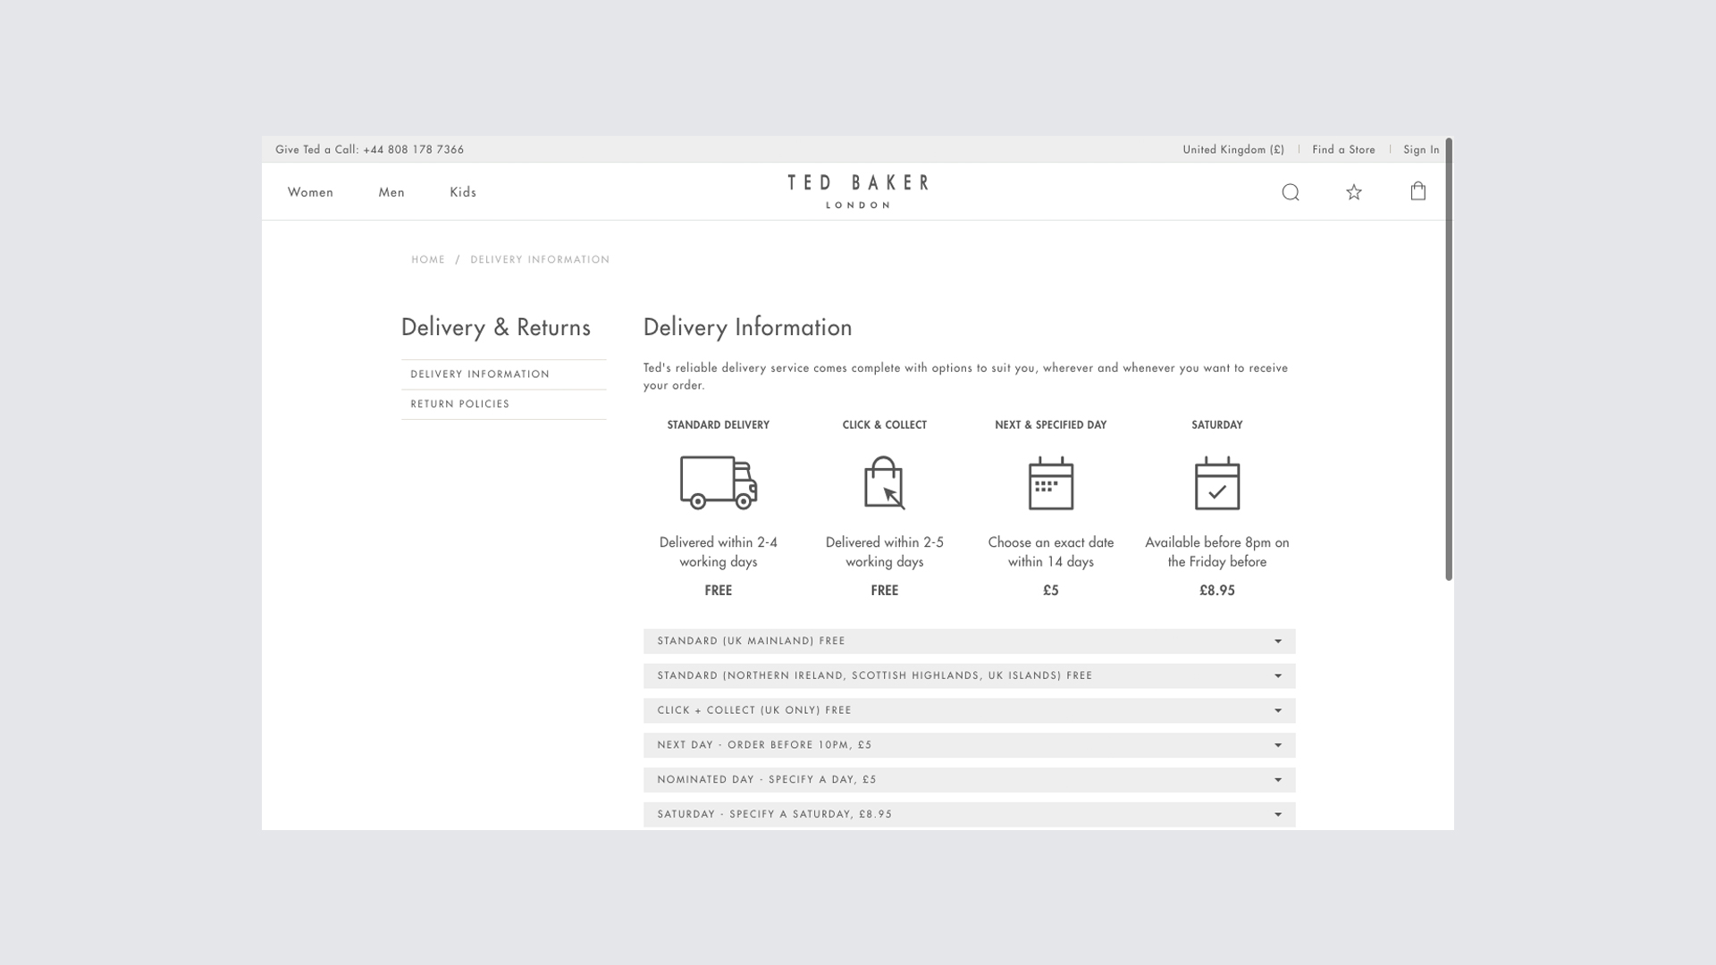Open the shopping bag icon

point(1418,191)
